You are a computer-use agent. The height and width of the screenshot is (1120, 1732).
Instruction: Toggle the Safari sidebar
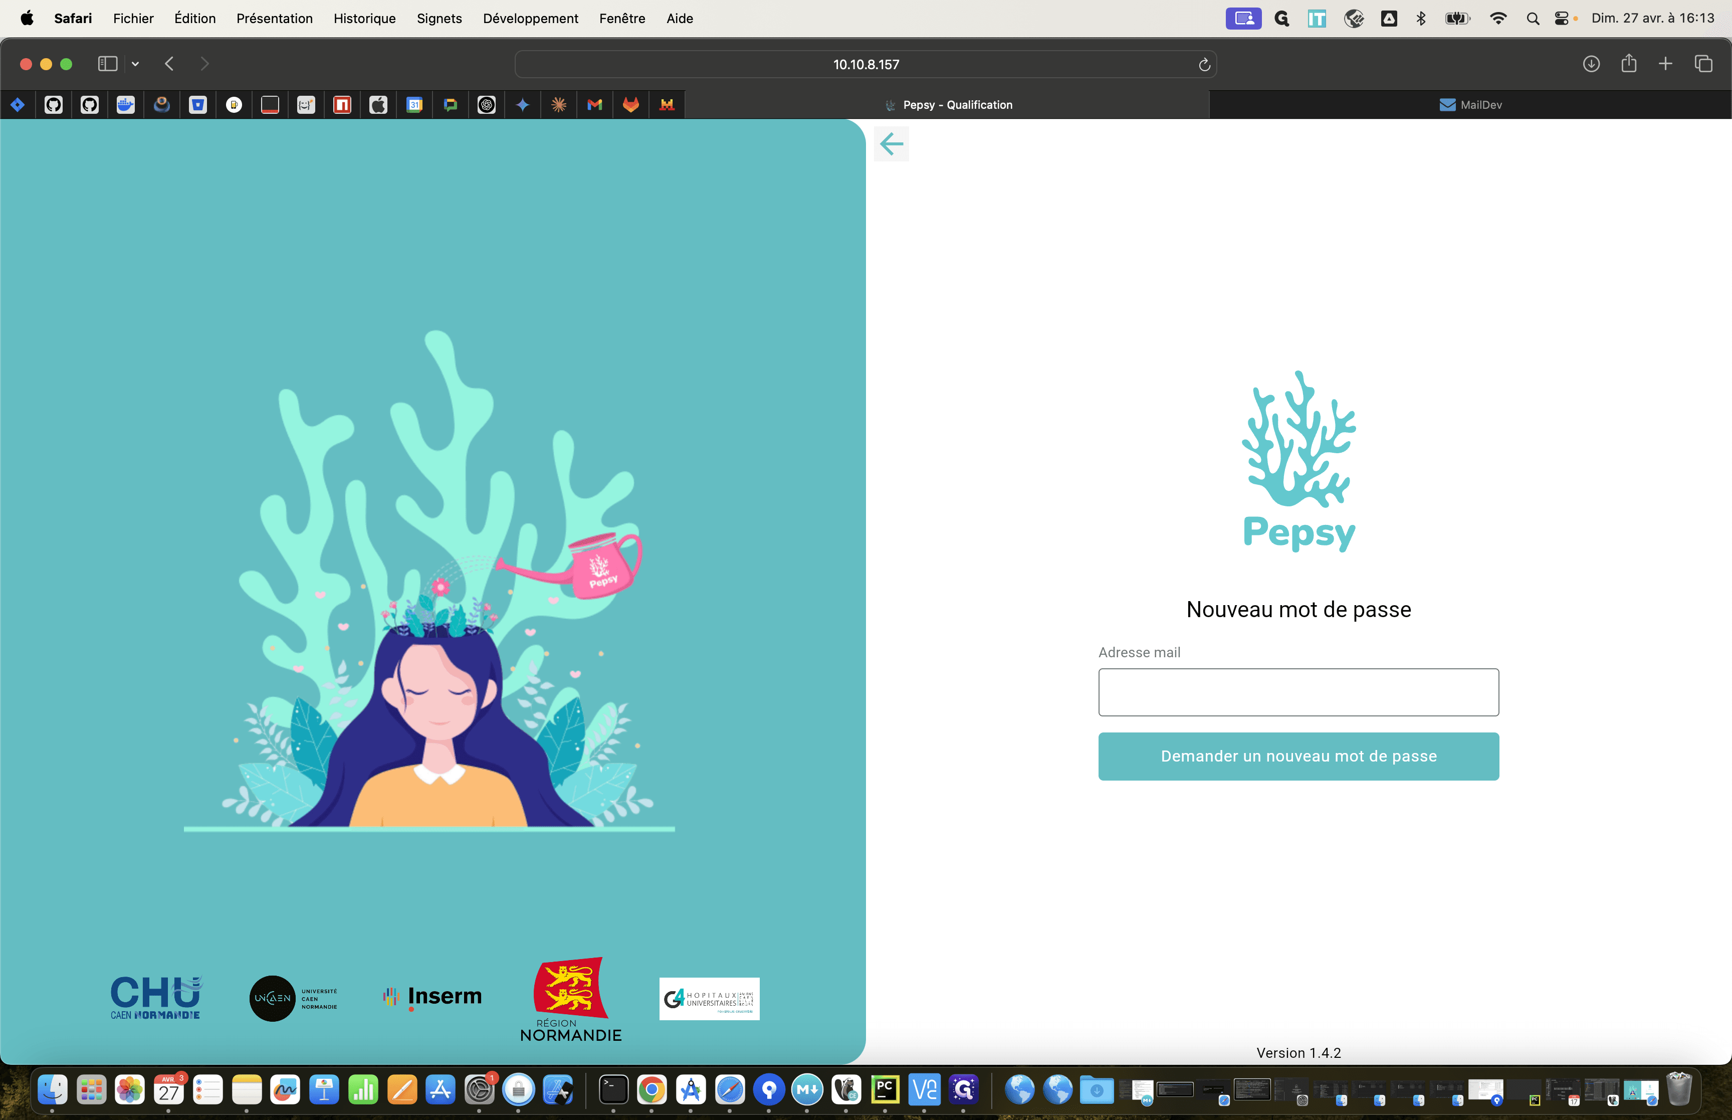point(108,64)
